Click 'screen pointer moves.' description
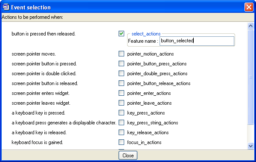 (34, 54)
